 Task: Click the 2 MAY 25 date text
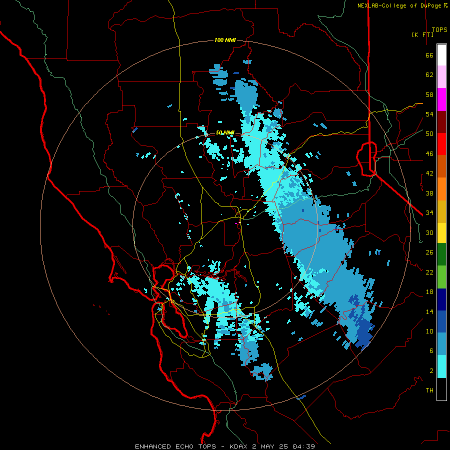[270, 446]
